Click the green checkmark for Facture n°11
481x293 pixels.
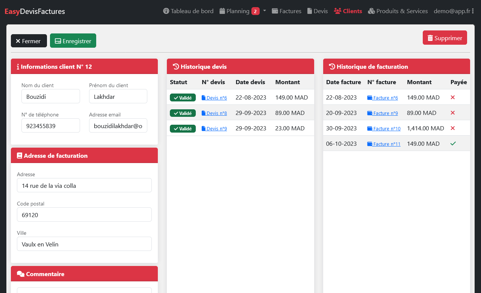pos(453,143)
